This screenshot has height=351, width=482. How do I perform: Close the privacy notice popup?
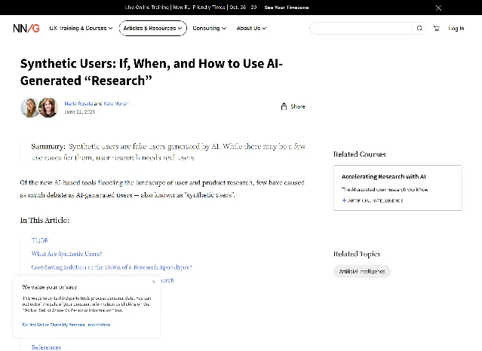click(154, 282)
